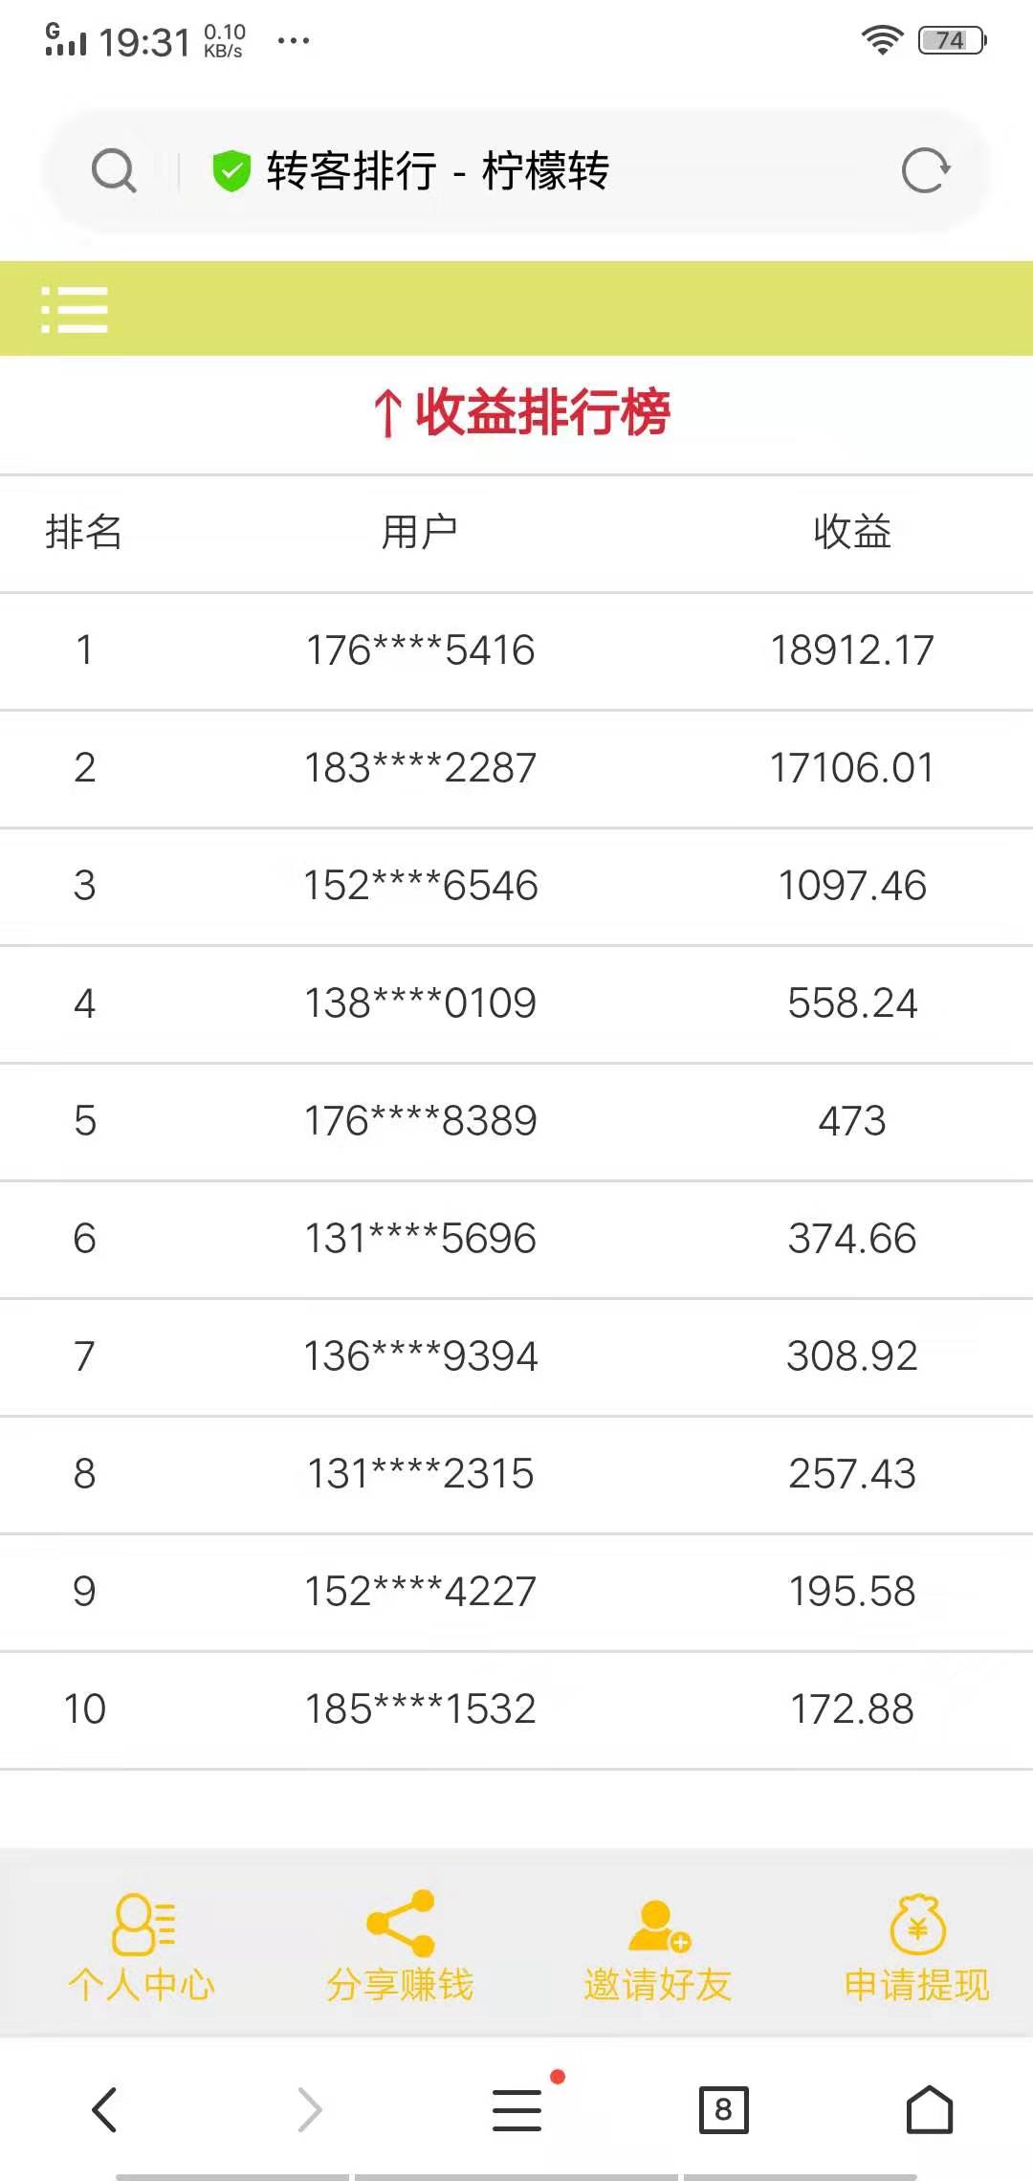Tap the search magnifier icon
This screenshot has height=2181, width=1033.
tap(114, 171)
